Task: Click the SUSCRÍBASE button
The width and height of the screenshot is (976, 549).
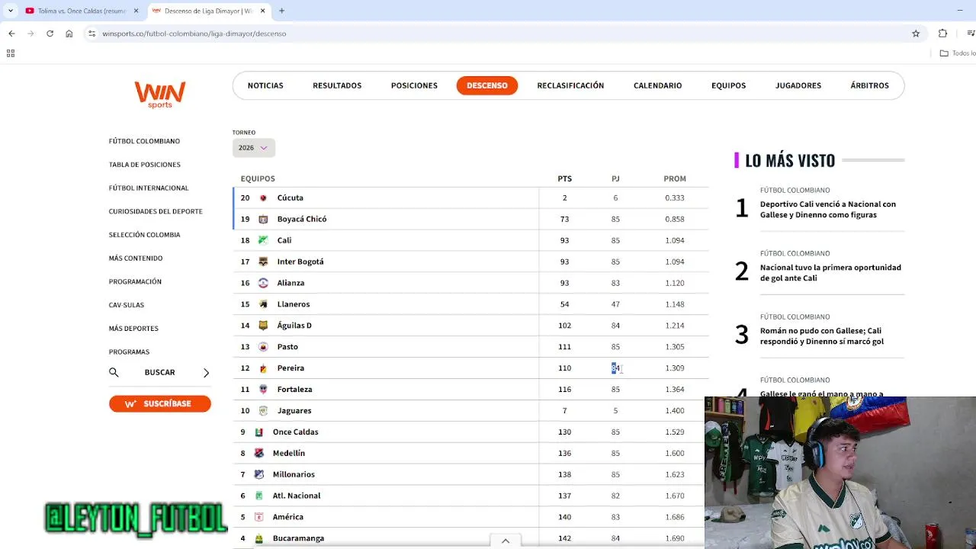Action: coord(159,403)
